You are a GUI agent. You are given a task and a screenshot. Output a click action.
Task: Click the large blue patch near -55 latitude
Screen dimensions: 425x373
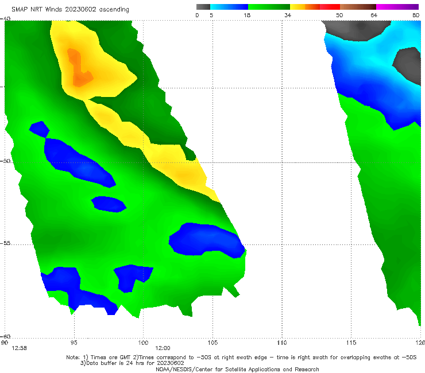coord(207,240)
